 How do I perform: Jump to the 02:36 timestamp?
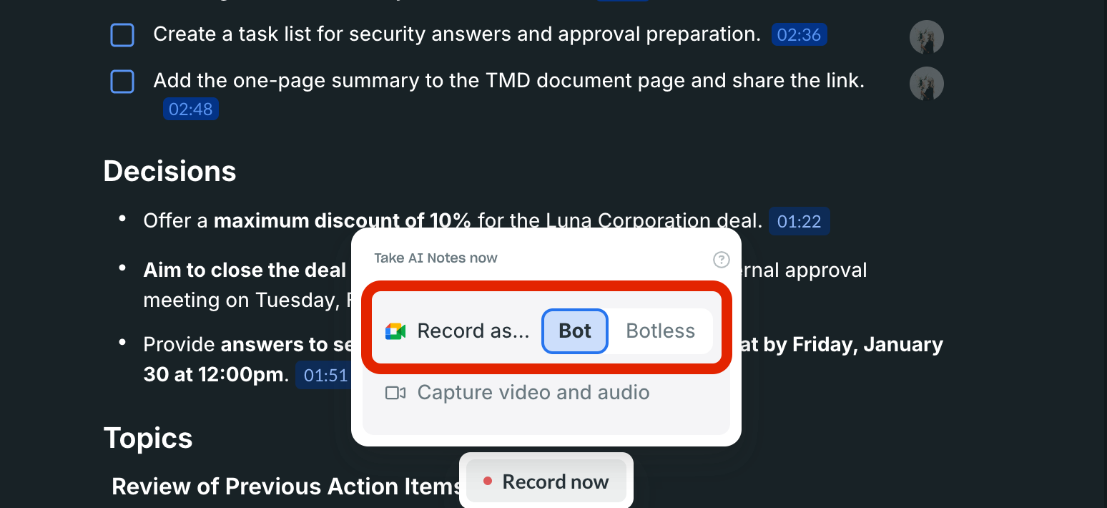click(x=799, y=35)
